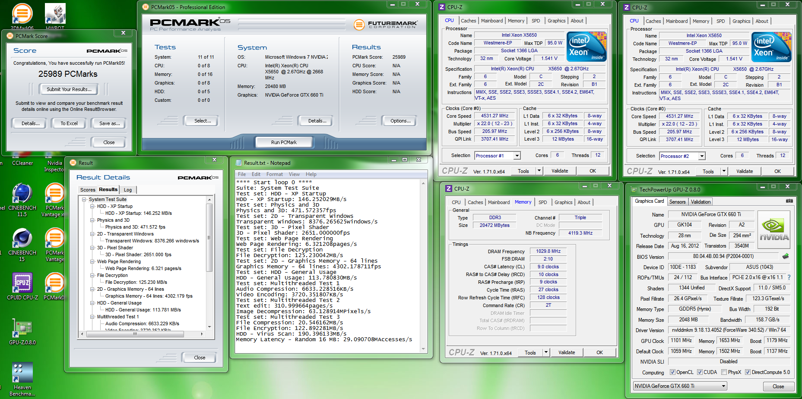This screenshot has height=399, width=802.
Task: Click Intel Xeon logo in Processor #1 CPU-Z
Action: [586, 46]
